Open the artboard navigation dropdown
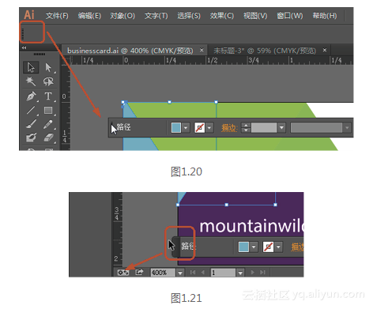This screenshot has height=309, width=373. tap(240, 273)
